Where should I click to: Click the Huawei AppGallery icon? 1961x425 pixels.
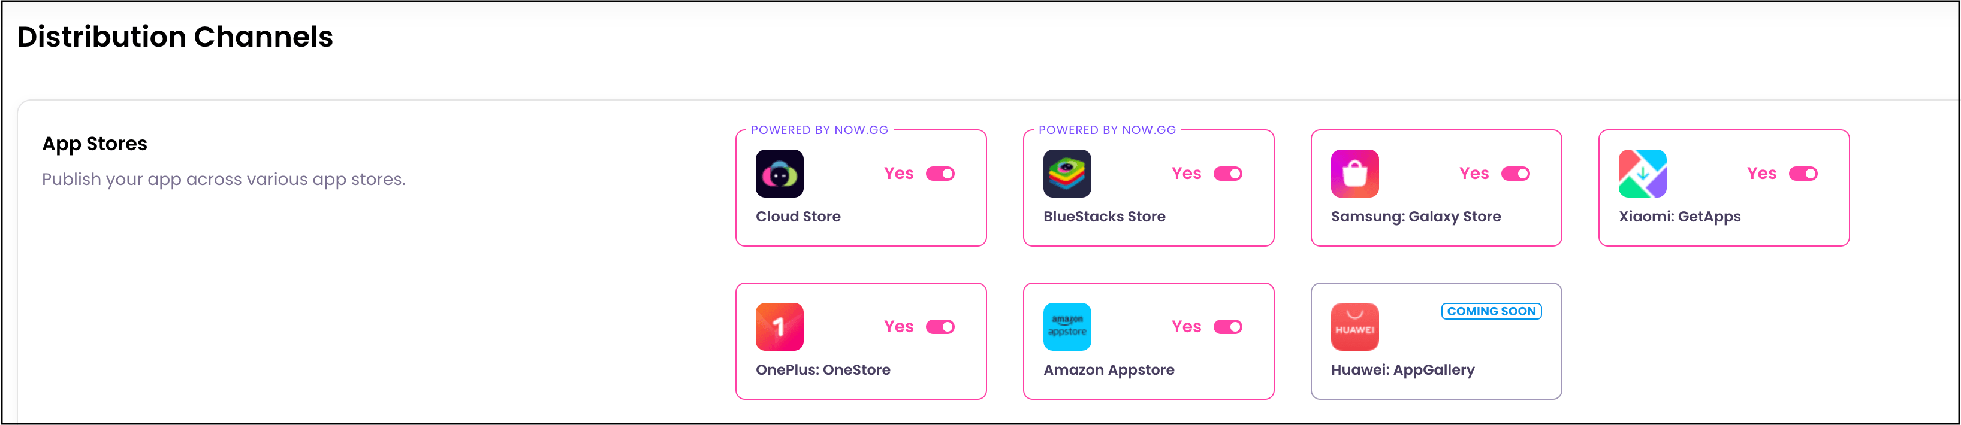pyautogui.click(x=1354, y=327)
